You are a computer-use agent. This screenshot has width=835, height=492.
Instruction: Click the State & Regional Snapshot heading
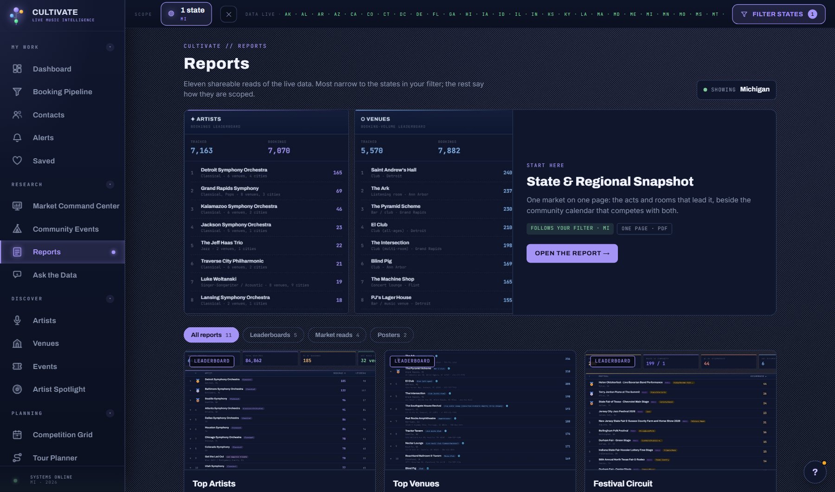[x=610, y=181]
